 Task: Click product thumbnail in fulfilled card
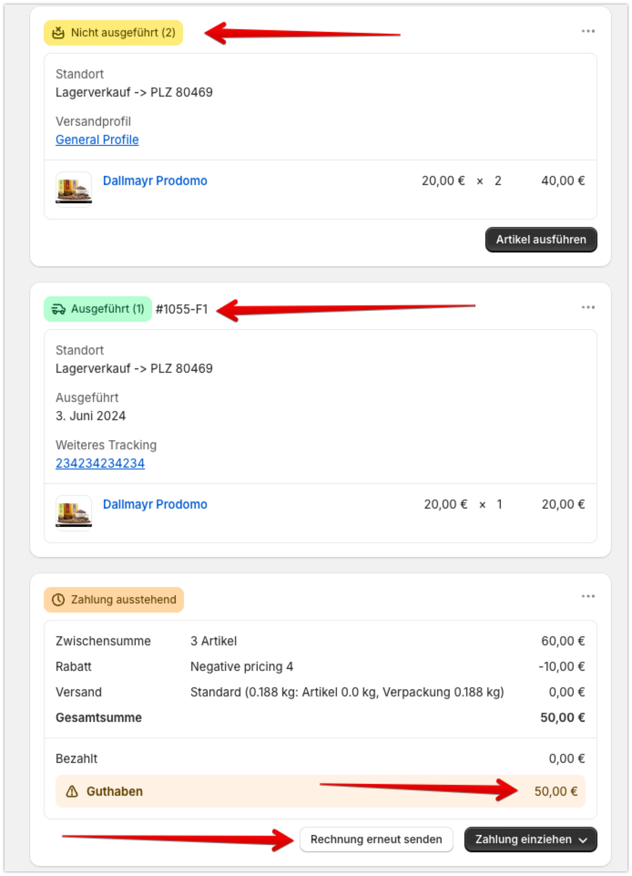74,513
